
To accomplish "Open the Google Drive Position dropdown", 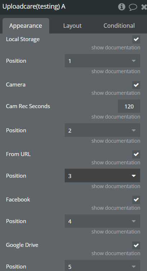I will pyautogui.click(x=102, y=266).
